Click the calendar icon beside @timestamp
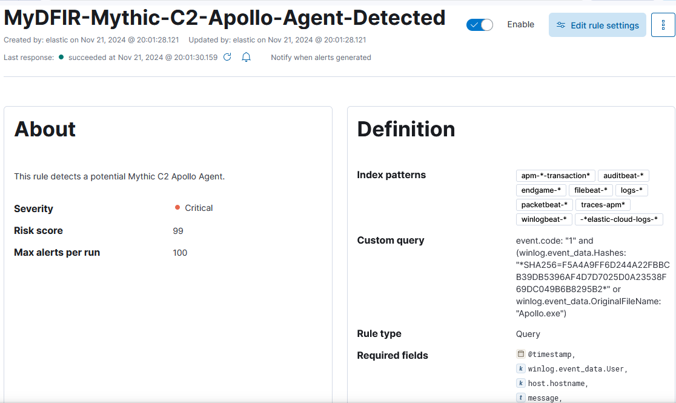676x403 pixels. pyautogui.click(x=521, y=354)
